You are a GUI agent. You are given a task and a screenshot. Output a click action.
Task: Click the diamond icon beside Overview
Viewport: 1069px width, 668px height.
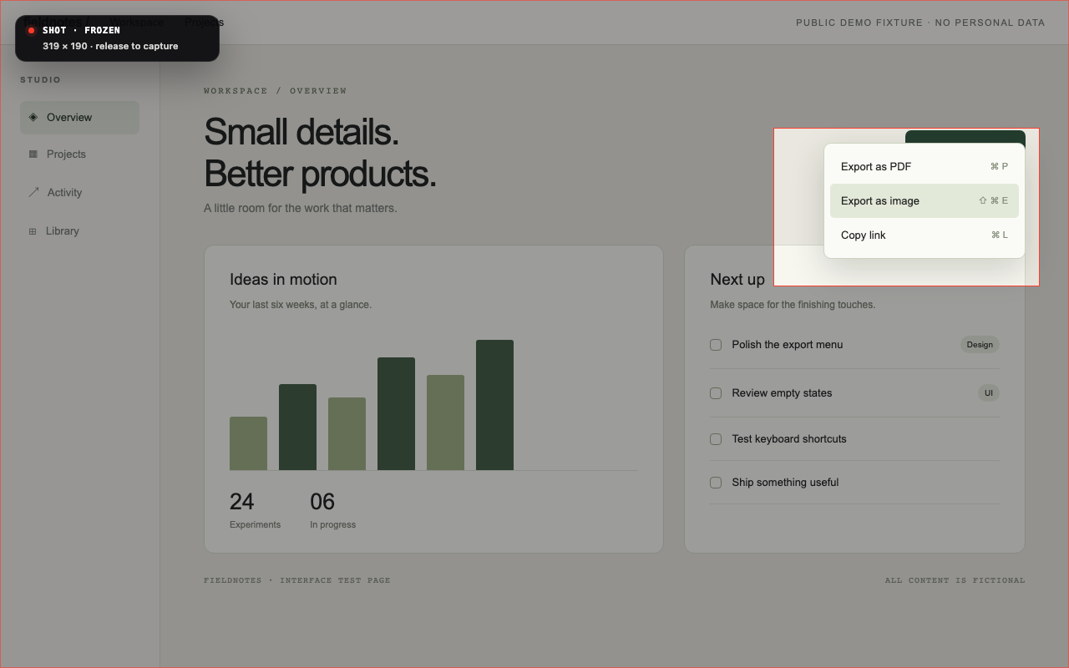(x=33, y=117)
